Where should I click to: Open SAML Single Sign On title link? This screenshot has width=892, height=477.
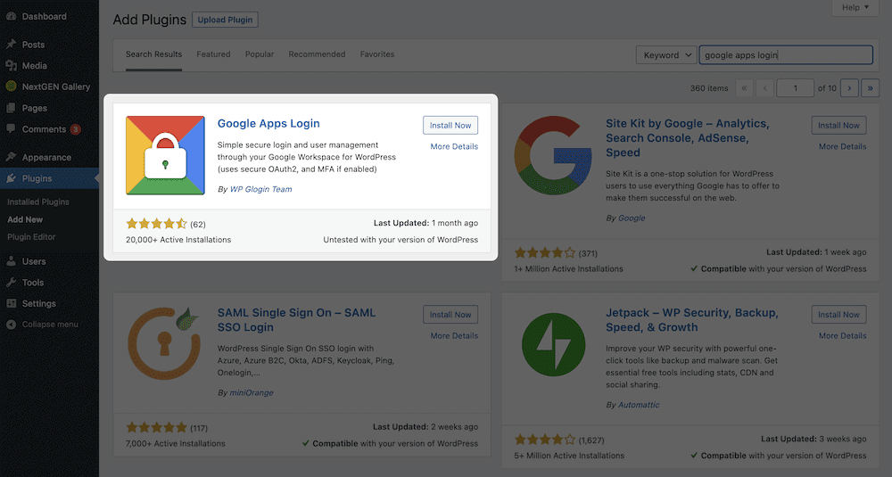pos(296,320)
